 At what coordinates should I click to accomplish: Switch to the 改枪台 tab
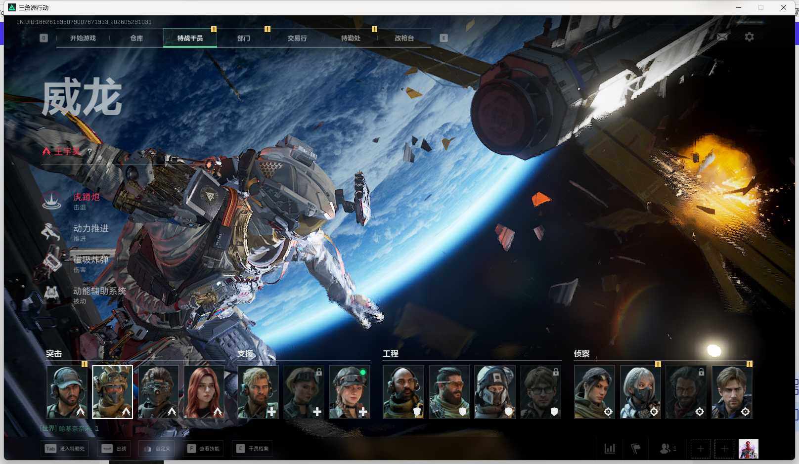pyautogui.click(x=404, y=38)
